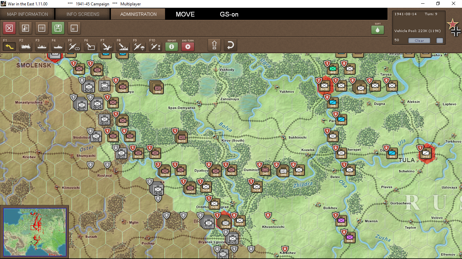462x259 pixels.
Task: Select F10 air transfer mode
Action: coord(155,47)
